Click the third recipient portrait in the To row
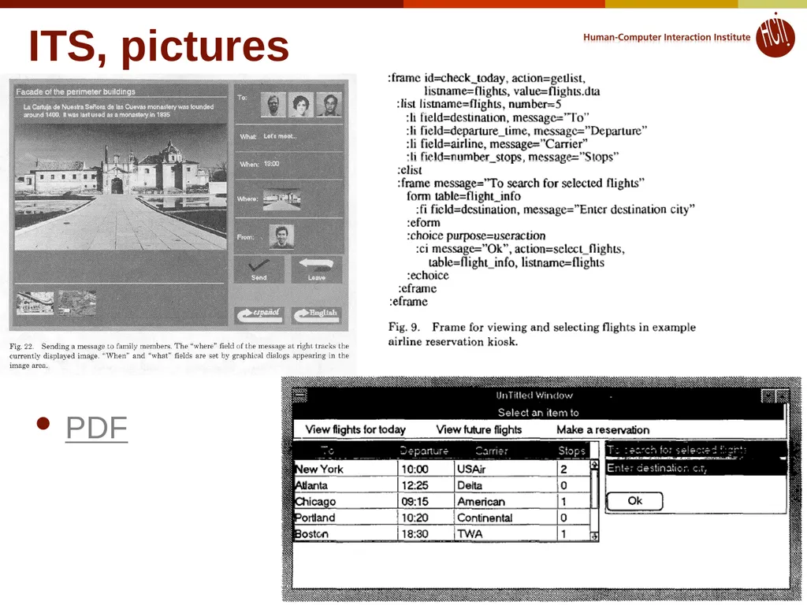Screen dimensions: 807x605 (329, 105)
